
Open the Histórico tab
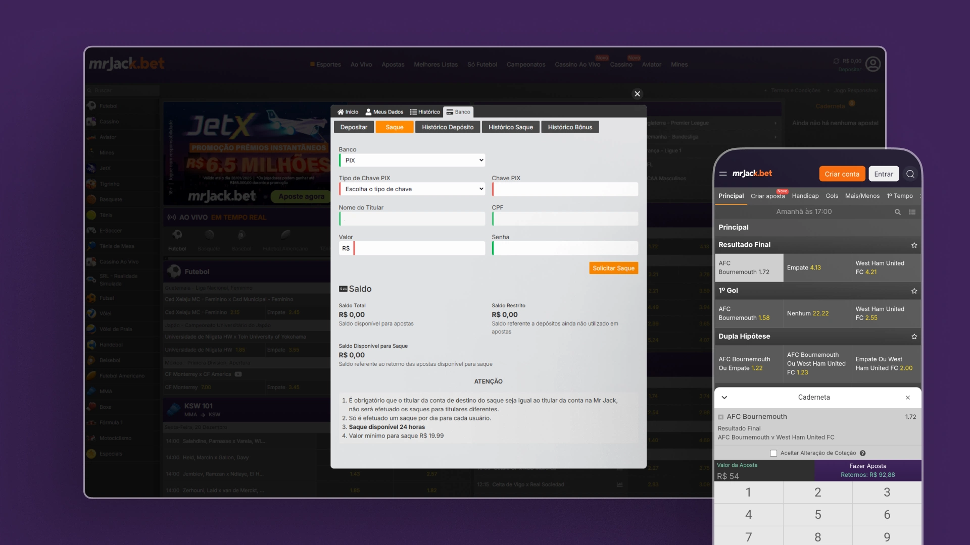(425, 112)
